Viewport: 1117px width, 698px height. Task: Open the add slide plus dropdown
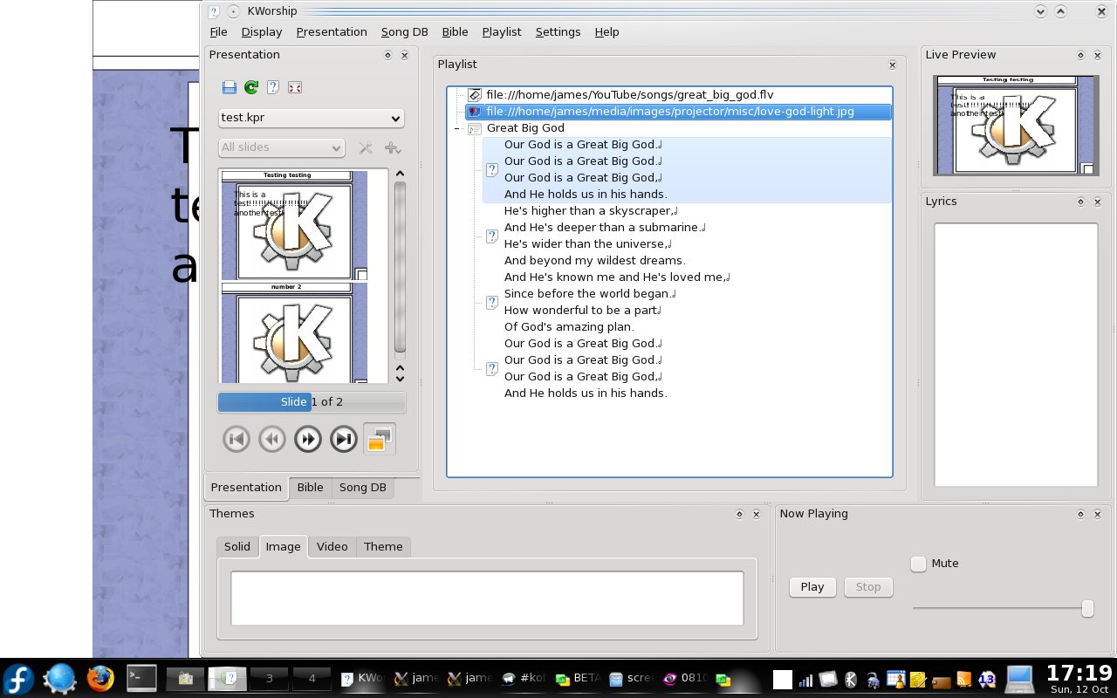(393, 147)
